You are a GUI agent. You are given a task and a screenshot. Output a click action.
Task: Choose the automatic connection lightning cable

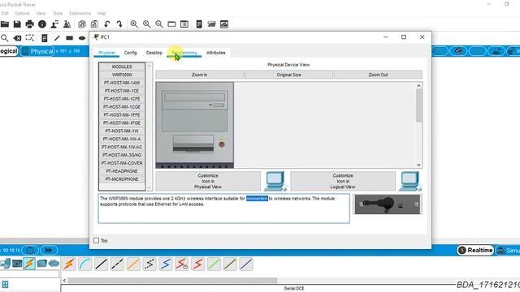pyautogui.click(x=69, y=264)
